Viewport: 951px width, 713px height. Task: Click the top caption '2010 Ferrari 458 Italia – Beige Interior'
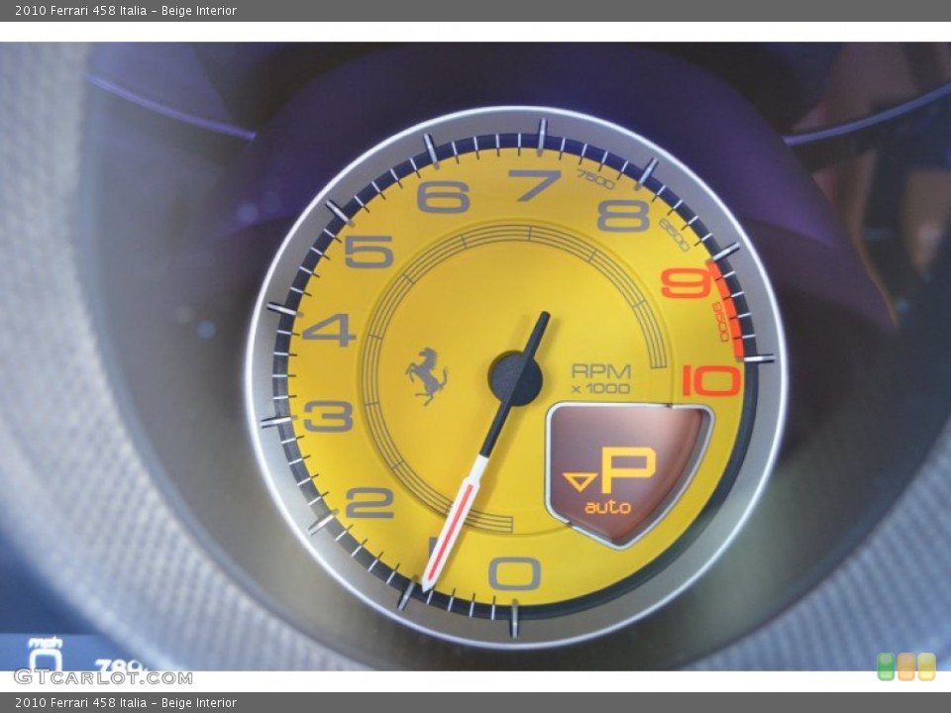[x=126, y=10]
